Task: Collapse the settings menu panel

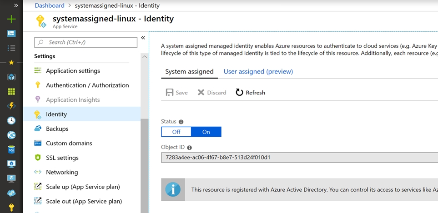Action: pyautogui.click(x=143, y=38)
